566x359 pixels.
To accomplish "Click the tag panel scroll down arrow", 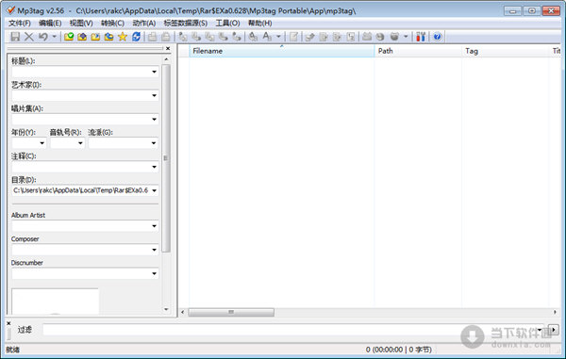I will pos(166,309).
